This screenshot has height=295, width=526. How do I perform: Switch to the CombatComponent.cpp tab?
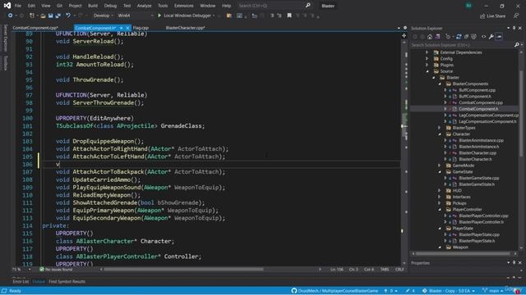click(35, 28)
